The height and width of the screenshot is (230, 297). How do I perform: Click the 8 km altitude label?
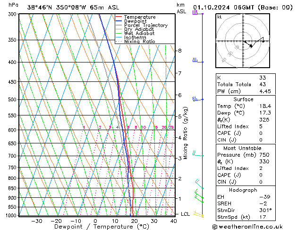point(179,51)
